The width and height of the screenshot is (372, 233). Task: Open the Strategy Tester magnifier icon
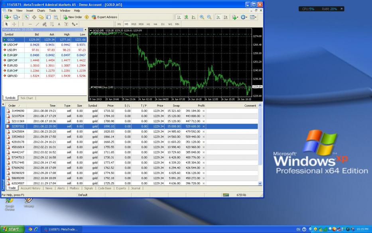(56, 17)
